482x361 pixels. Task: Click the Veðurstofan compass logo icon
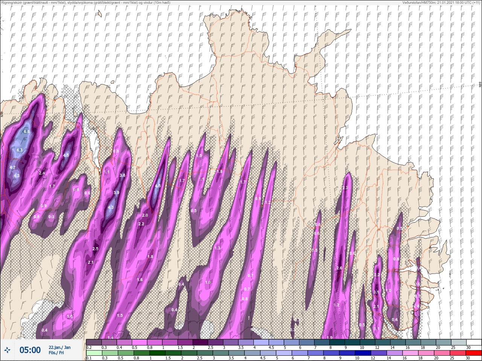click(8, 350)
